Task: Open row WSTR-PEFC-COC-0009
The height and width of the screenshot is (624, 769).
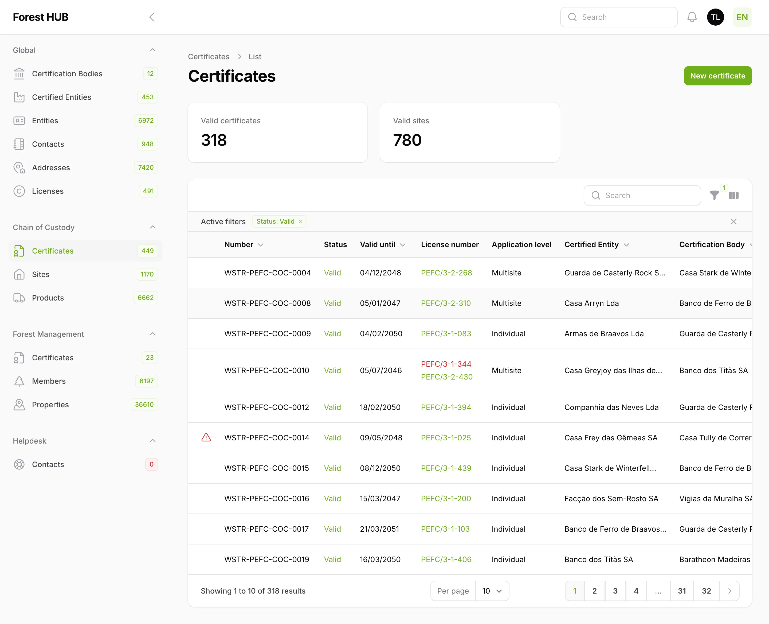Action: point(469,334)
